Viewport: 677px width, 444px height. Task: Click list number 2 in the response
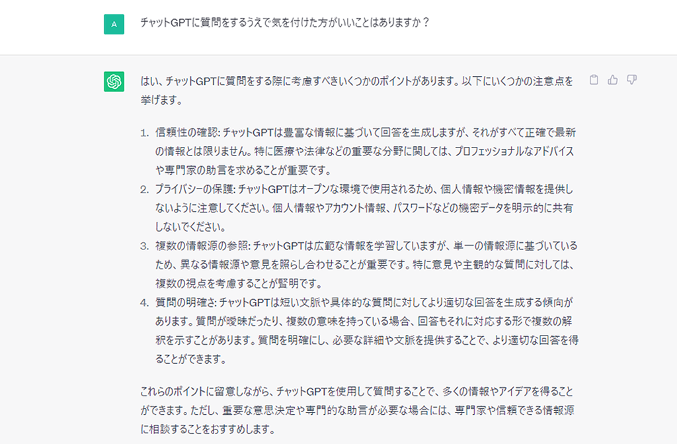point(144,189)
